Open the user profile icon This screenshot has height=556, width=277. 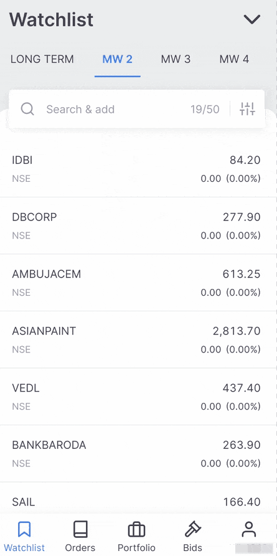pos(248,529)
